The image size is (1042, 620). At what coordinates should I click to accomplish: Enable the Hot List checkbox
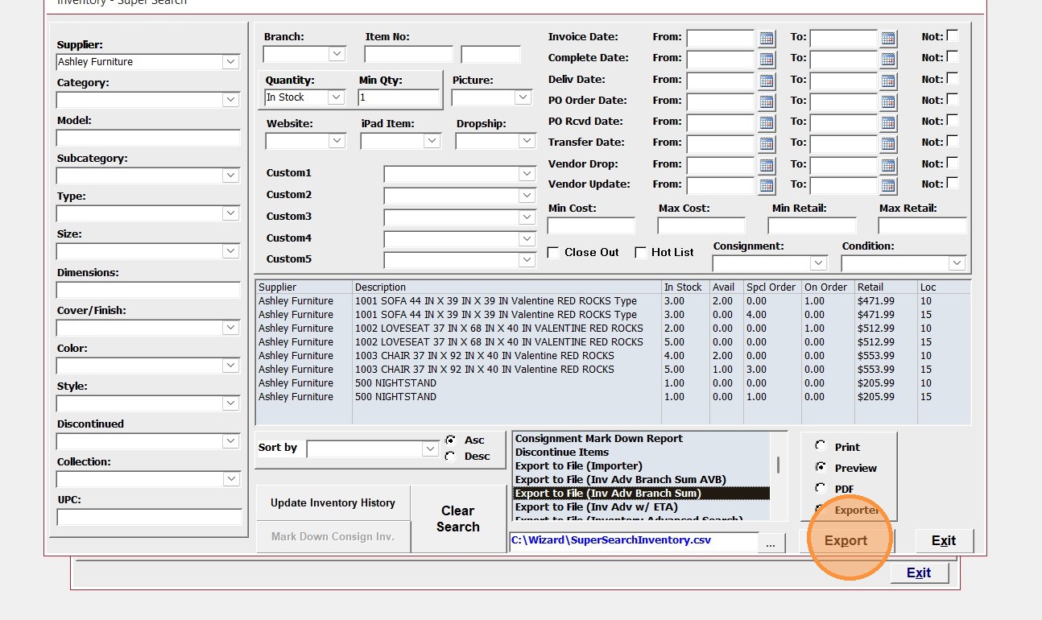click(641, 253)
